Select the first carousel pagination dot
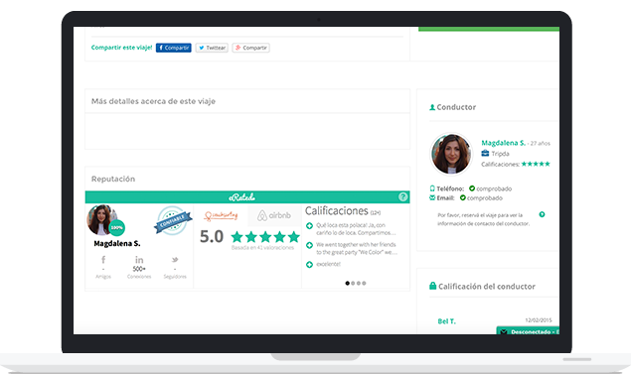This screenshot has width=631, height=374. coord(347,283)
